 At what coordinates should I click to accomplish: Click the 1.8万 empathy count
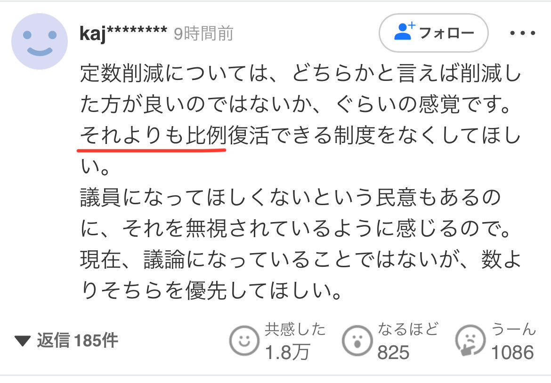287,352
